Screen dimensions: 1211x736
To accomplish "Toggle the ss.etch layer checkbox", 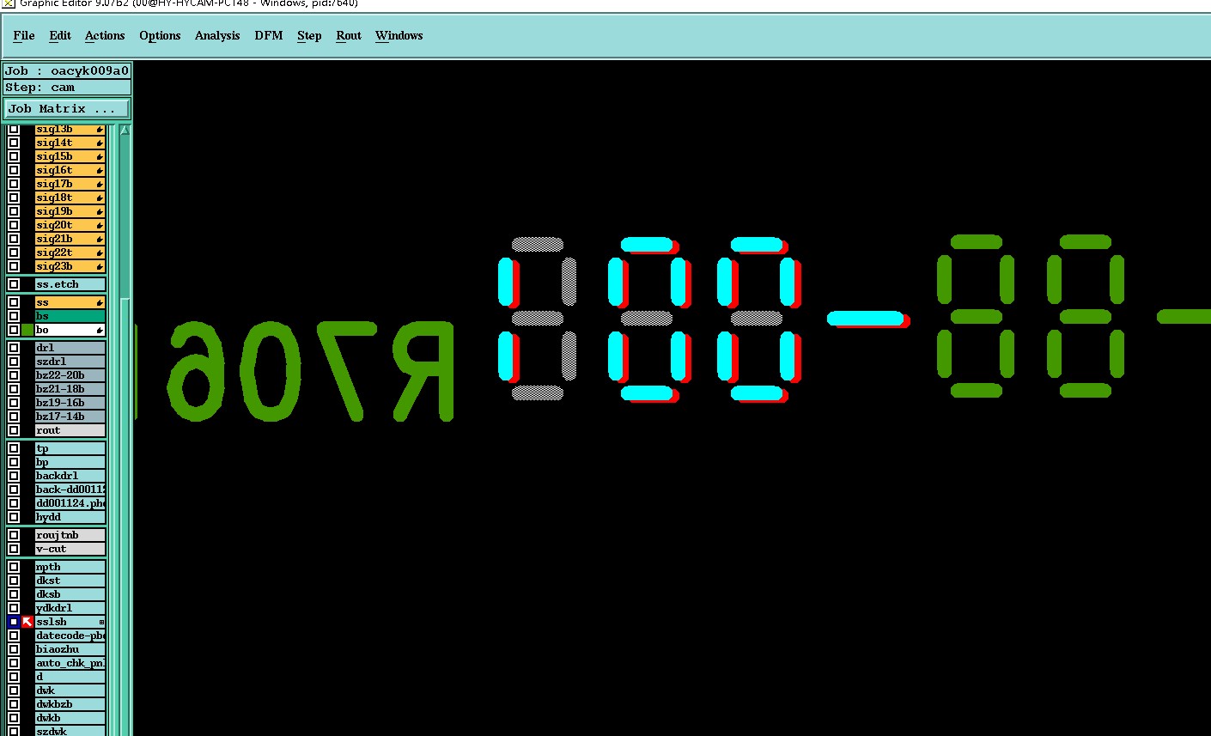I will click(14, 284).
